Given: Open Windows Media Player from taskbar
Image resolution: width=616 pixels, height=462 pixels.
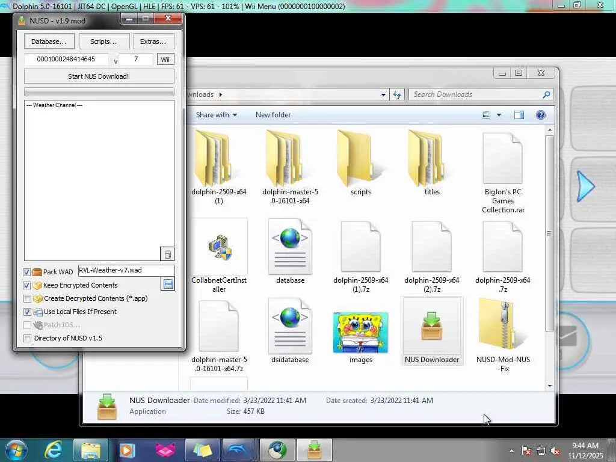Looking at the screenshot, I should [126, 450].
